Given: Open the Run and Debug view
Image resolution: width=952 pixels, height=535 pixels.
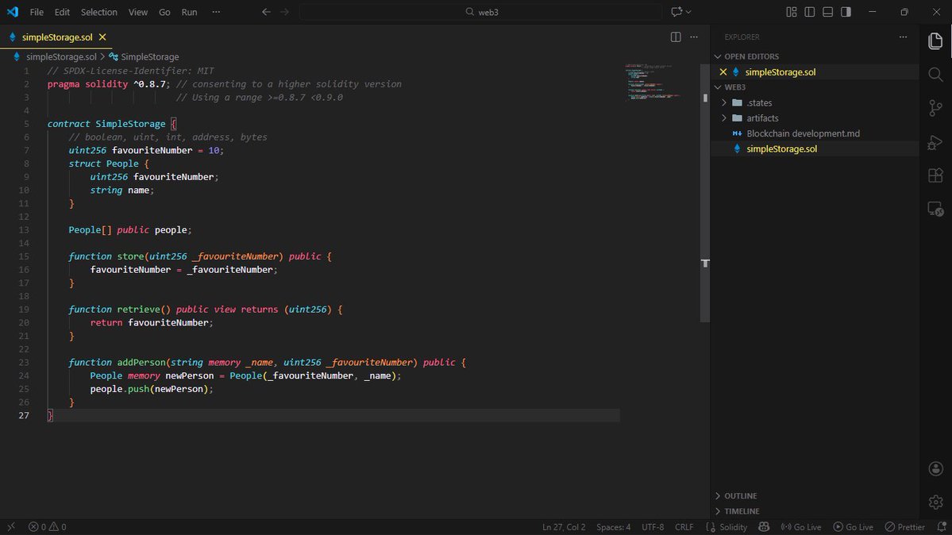Looking at the screenshot, I should tap(935, 142).
